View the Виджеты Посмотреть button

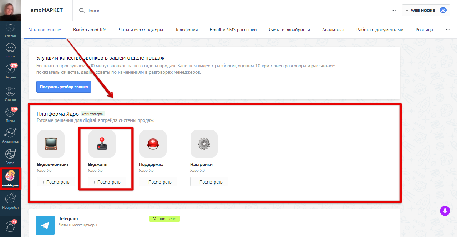107,182
